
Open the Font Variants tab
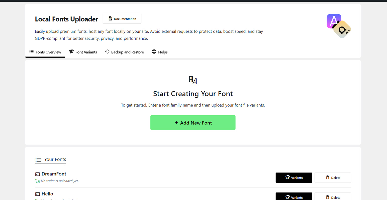pyautogui.click(x=83, y=52)
